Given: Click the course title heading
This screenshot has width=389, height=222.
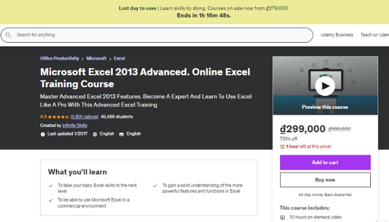Looking at the screenshot, I should pos(145,78).
